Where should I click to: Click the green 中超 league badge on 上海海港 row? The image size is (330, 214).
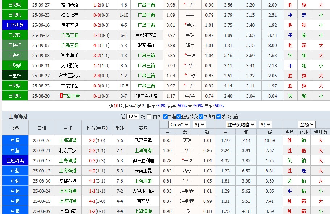click(14, 140)
